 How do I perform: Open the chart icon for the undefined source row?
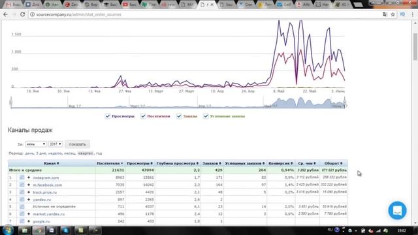22,206
